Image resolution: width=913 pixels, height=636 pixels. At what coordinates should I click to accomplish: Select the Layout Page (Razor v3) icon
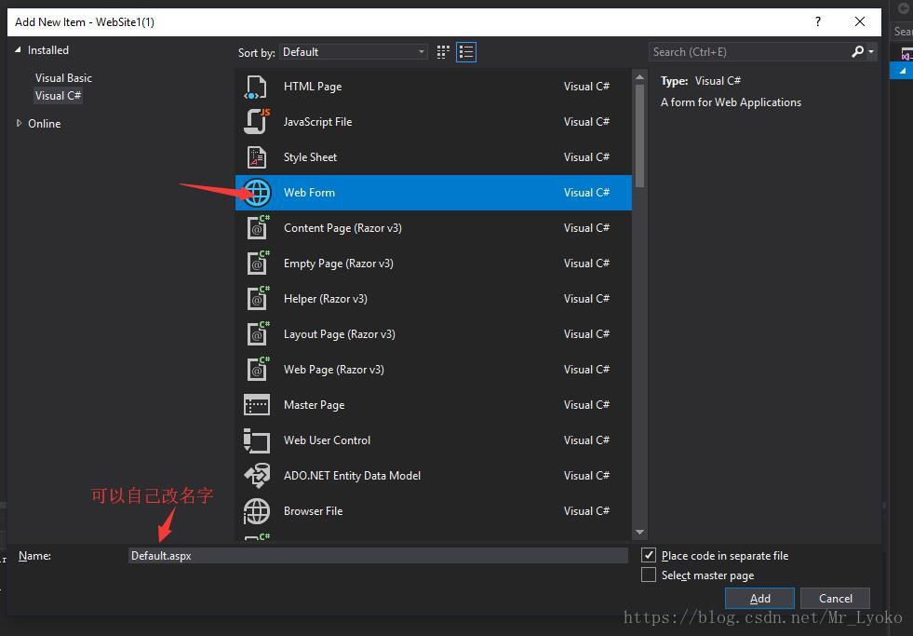(x=258, y=334)
